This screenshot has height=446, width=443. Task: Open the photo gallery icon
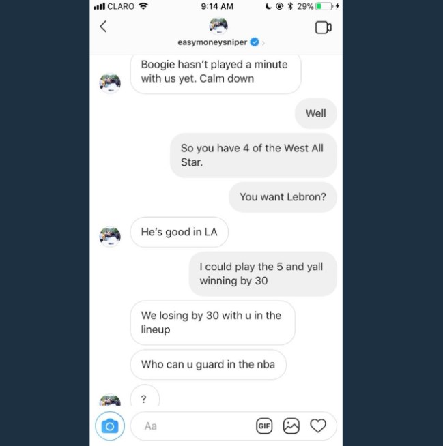pos(291,426)
